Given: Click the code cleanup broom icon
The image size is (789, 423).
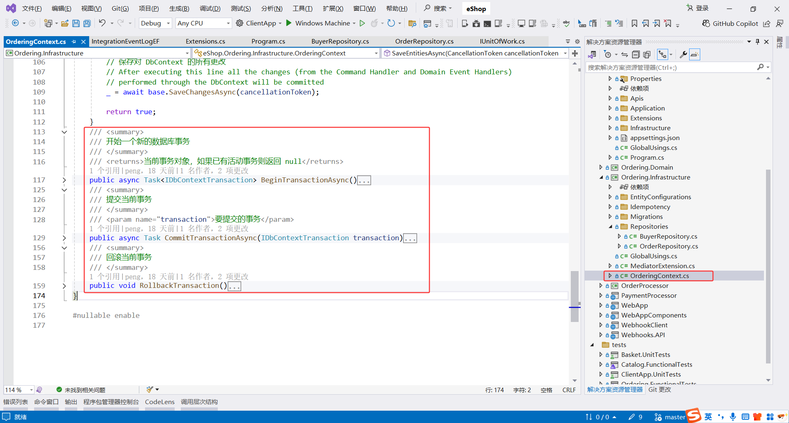Looking at the screenshot, I should click(150, 389).
